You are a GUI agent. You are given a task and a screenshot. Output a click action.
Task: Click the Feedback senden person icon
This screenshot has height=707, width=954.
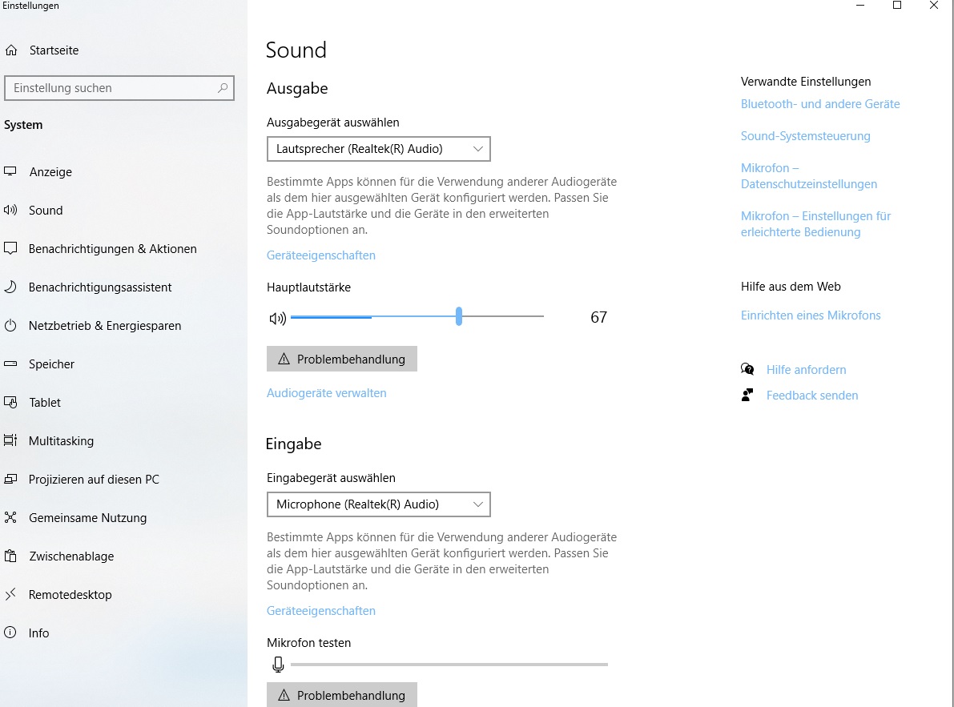click(x=747, y=396)
